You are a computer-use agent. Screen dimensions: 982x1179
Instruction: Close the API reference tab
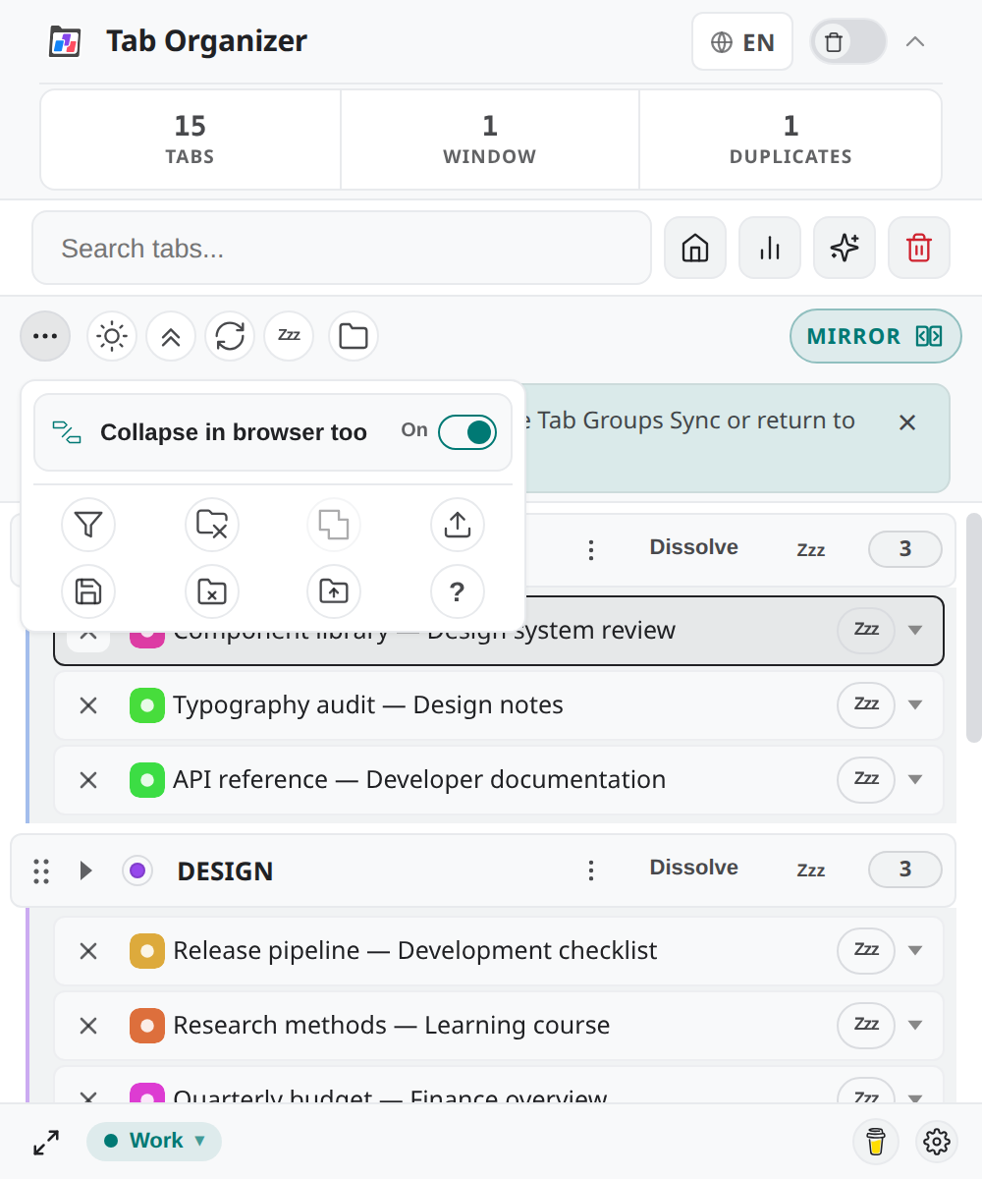[x=88, y=779]
